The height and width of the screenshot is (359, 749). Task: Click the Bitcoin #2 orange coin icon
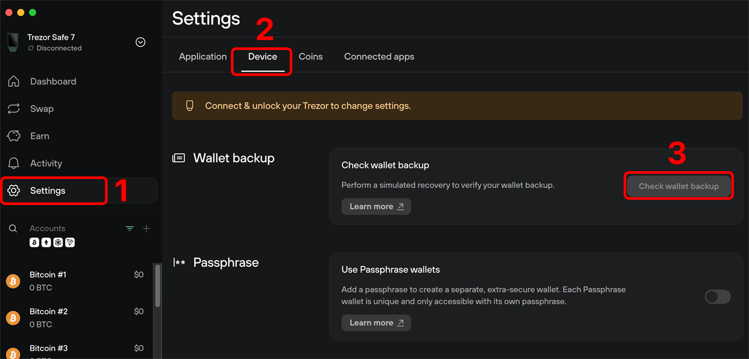(x=13, y=318)
